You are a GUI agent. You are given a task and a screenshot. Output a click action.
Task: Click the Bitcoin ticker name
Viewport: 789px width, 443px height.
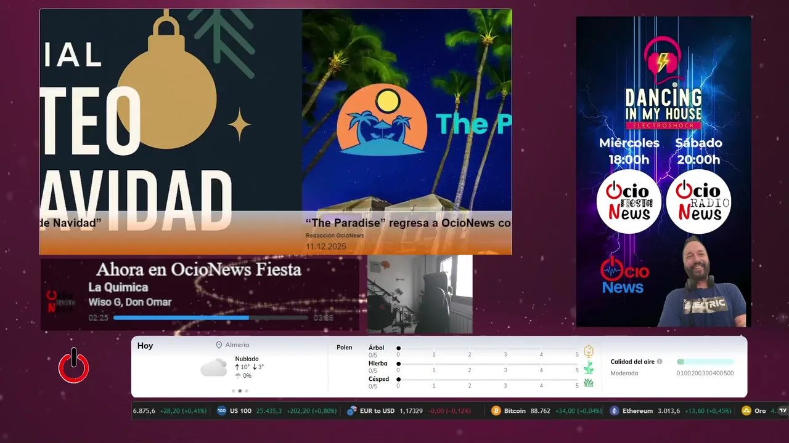515,411
